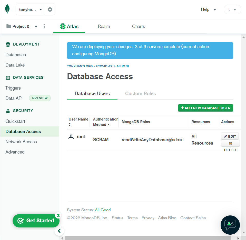Open Data Lake in the sidebar
Screen dimensions: 246x240
(x=15, y=65)
